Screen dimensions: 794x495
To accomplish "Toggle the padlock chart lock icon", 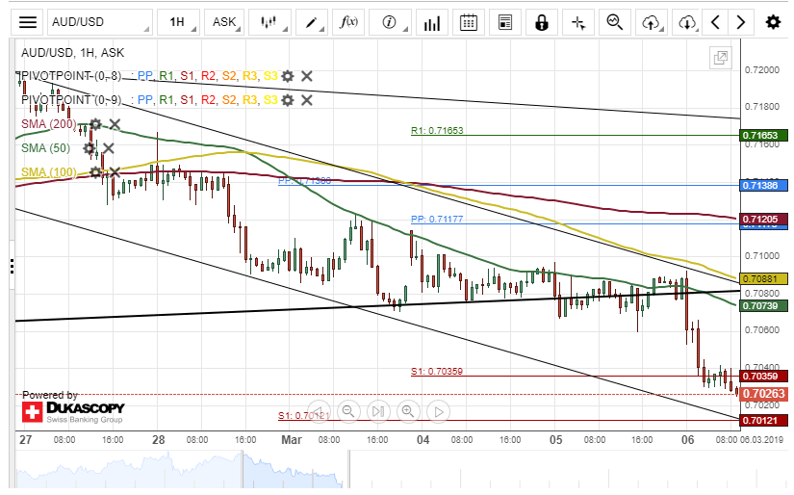I will point(542,21).
